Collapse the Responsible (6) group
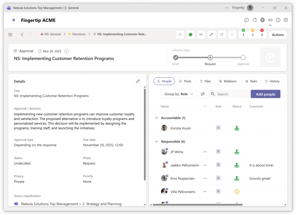The width and height of the screenshot is (296, 215). 157,142
